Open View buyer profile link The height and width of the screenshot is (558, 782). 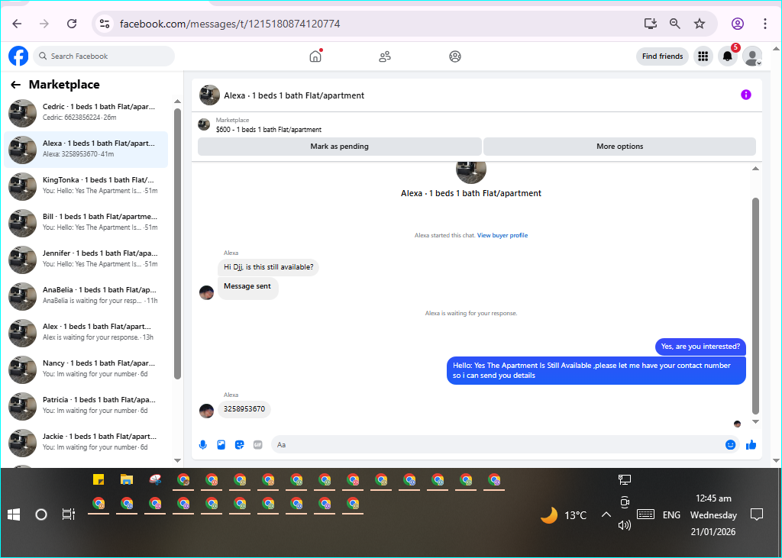point(502,235)
